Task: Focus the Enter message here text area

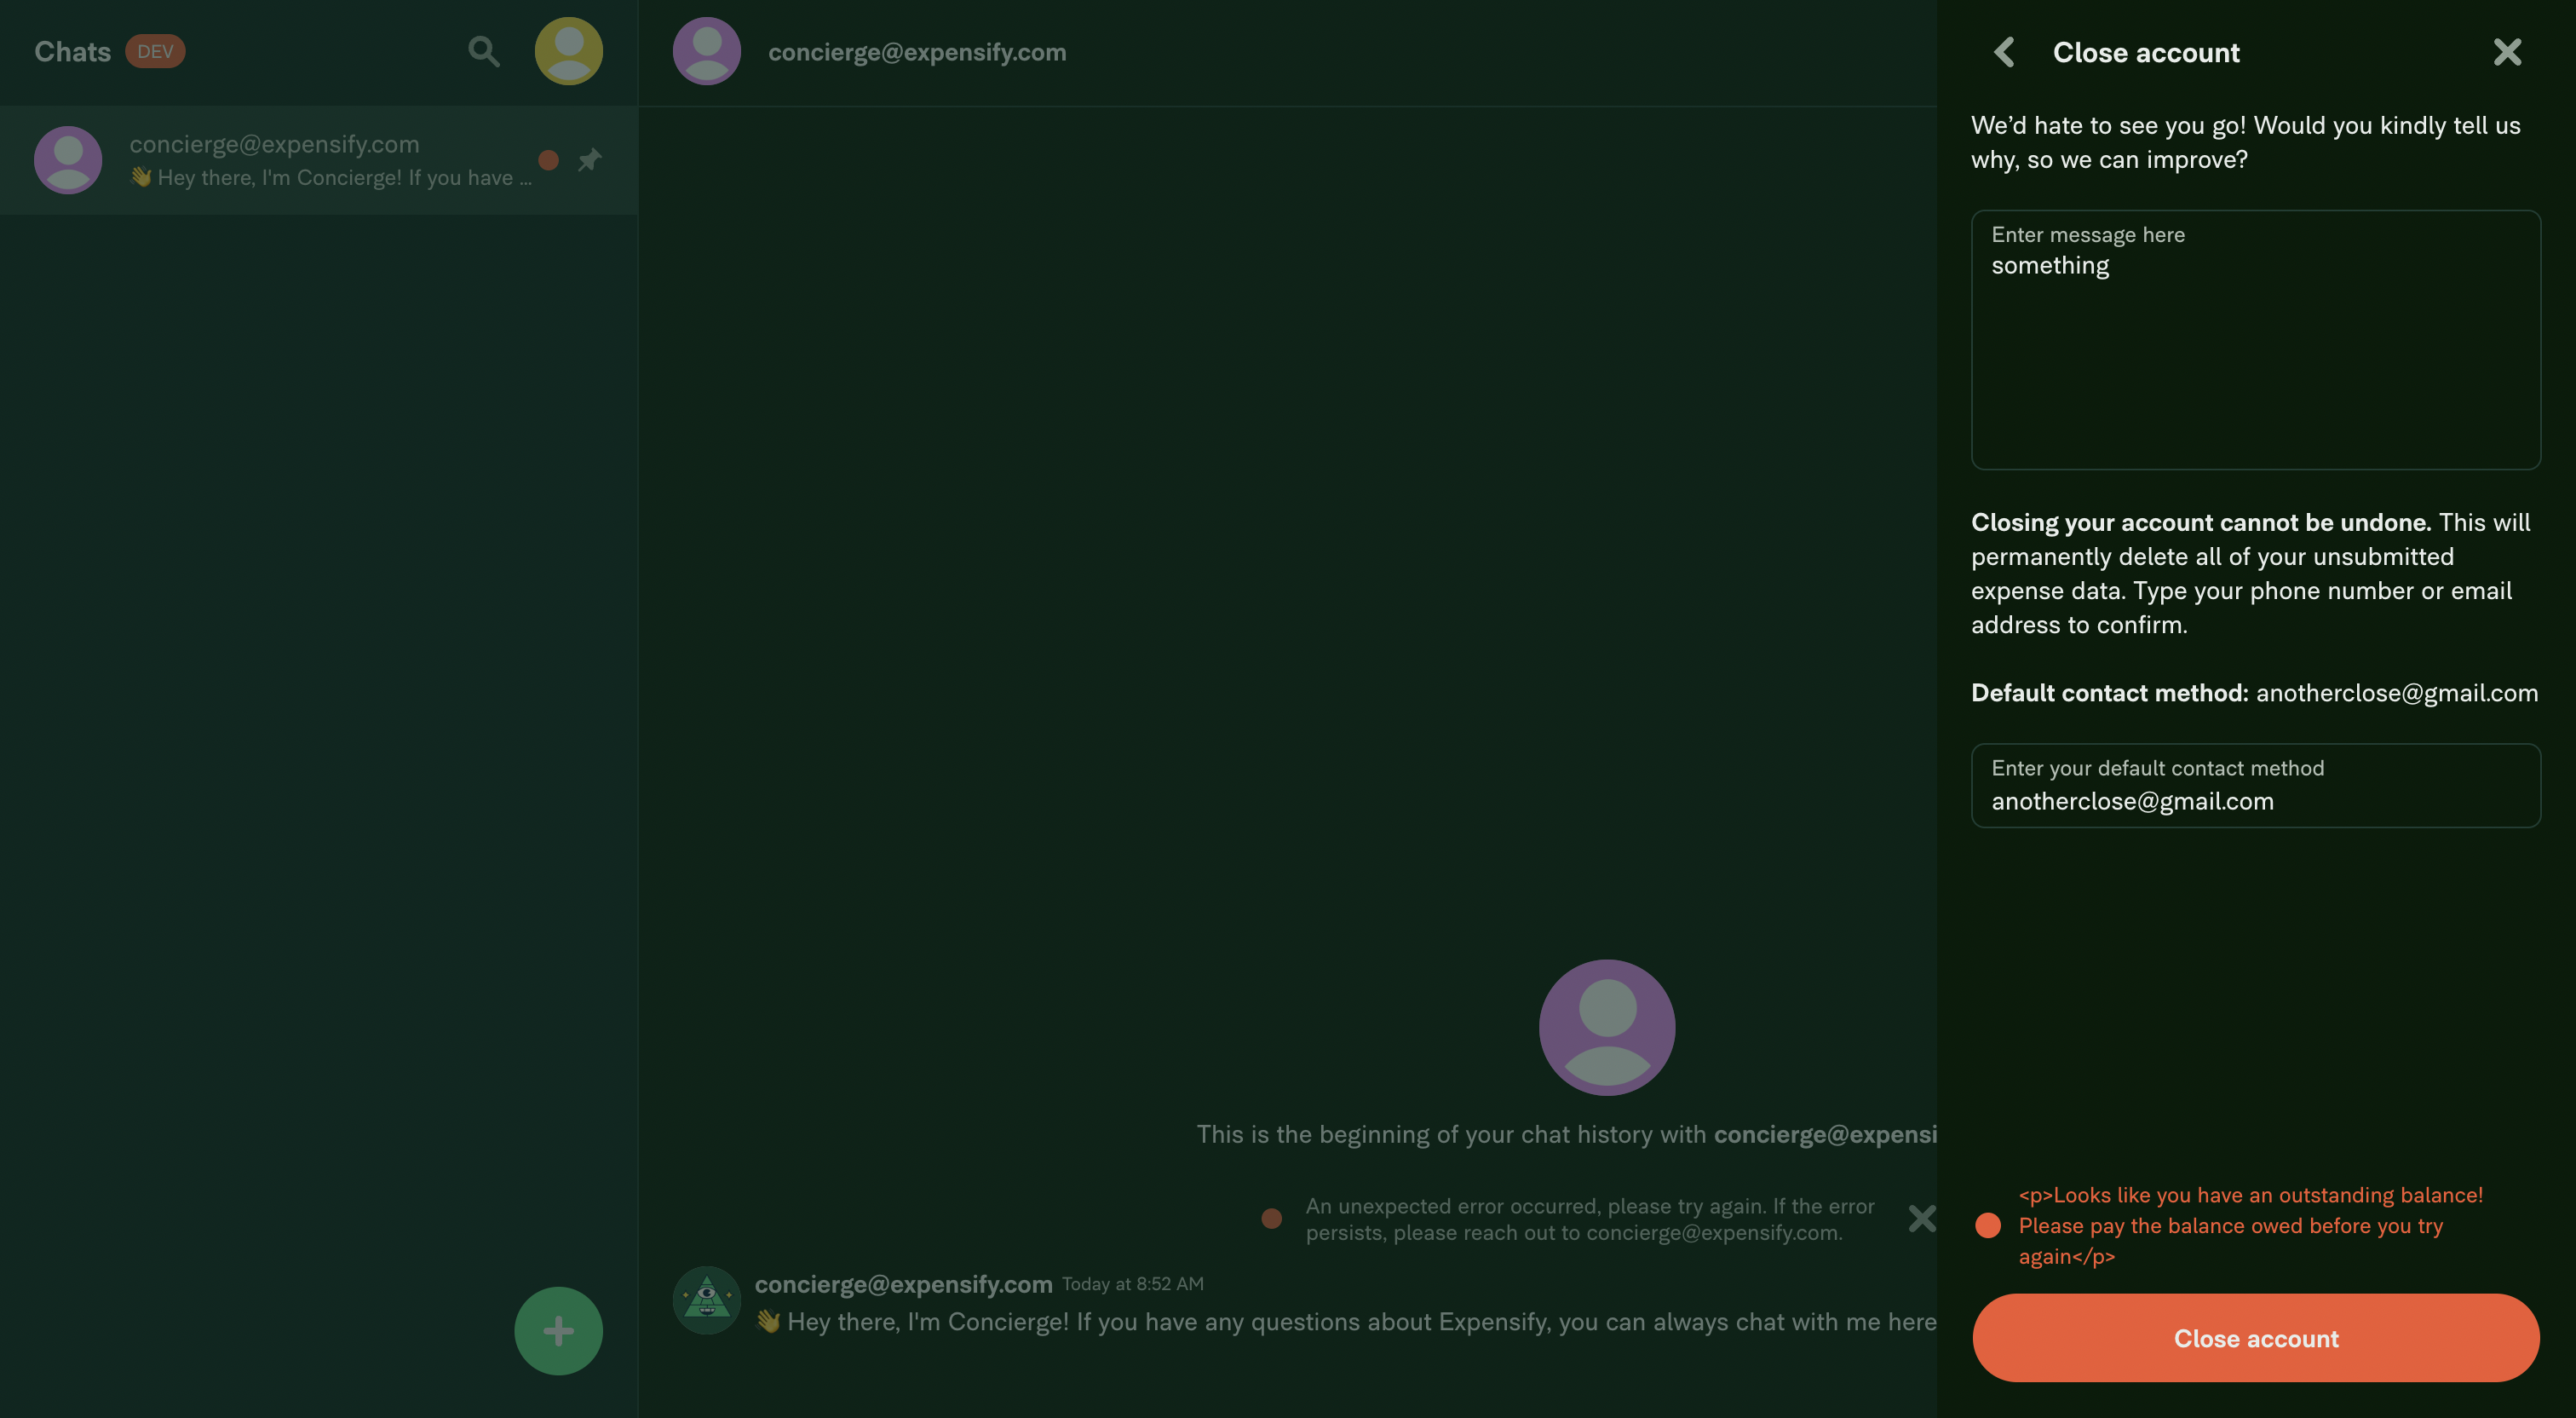Action: [x=2256, y=339]
